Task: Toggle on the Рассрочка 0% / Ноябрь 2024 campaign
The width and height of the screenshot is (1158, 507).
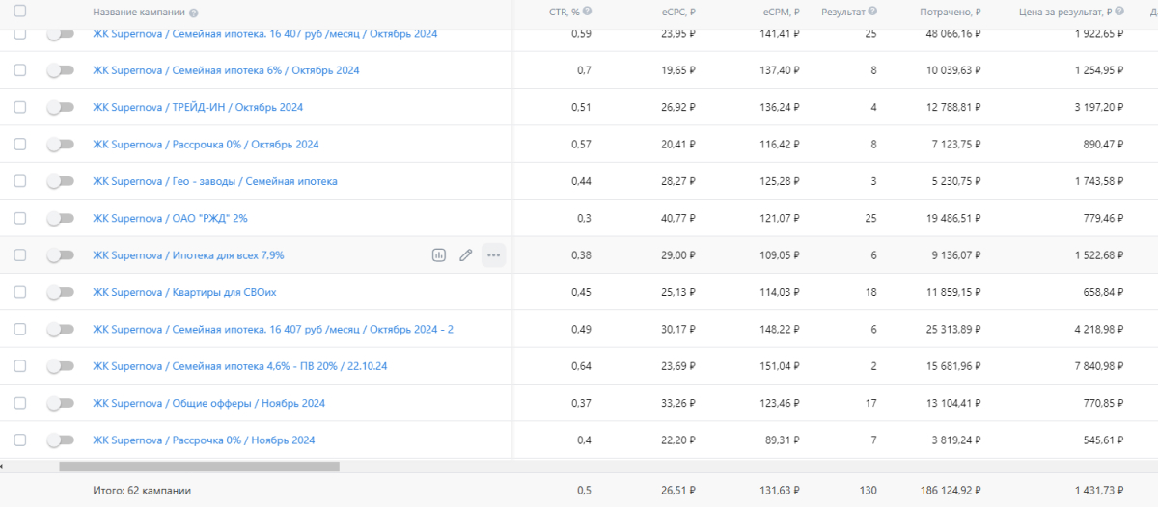Action: click(60, 440)
